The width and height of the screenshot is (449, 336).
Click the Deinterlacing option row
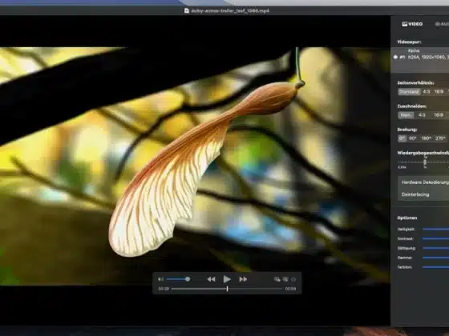pos(423,194)
